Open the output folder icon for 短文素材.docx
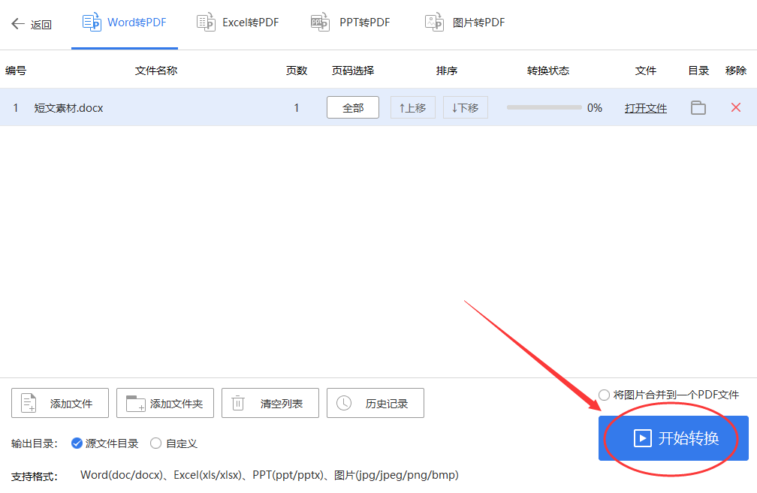 click(698, 107)
